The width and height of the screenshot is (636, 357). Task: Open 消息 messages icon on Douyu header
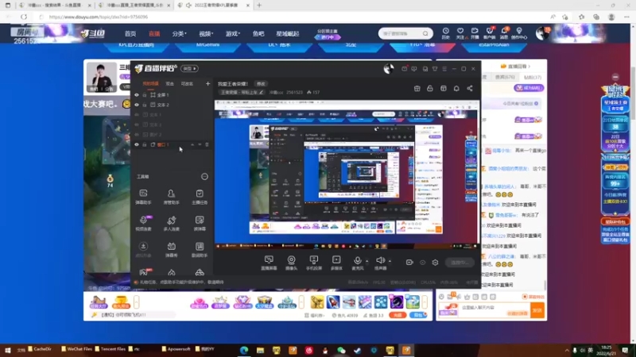click(x=504, y=33)
